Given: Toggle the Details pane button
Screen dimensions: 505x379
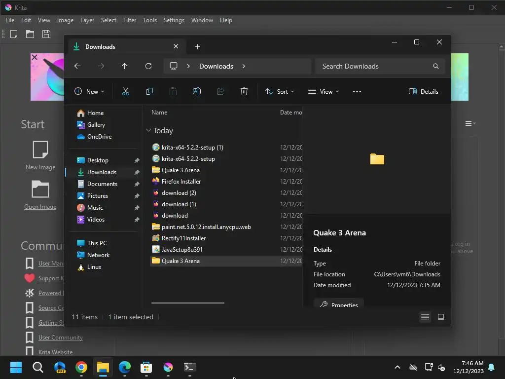Looking at the screenshot, I should click(424, 91).
